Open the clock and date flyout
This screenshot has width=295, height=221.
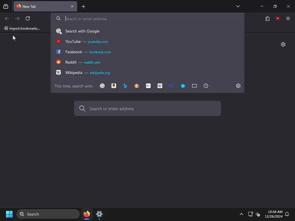tap(274, 214)
